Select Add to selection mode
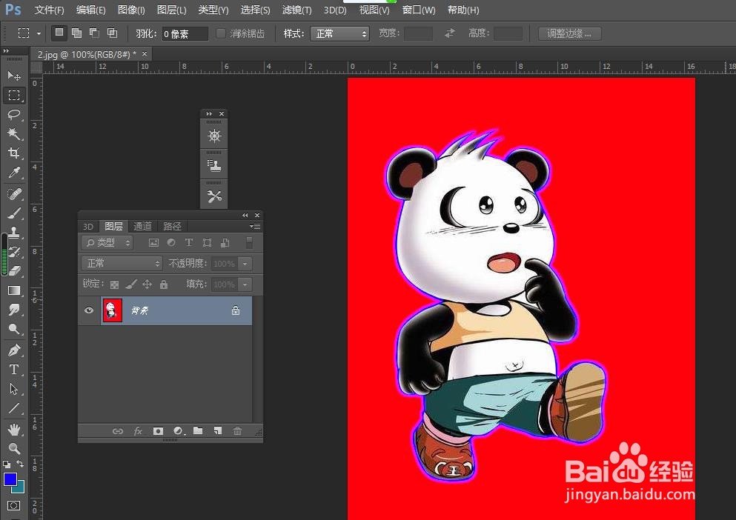 (76, 33)
